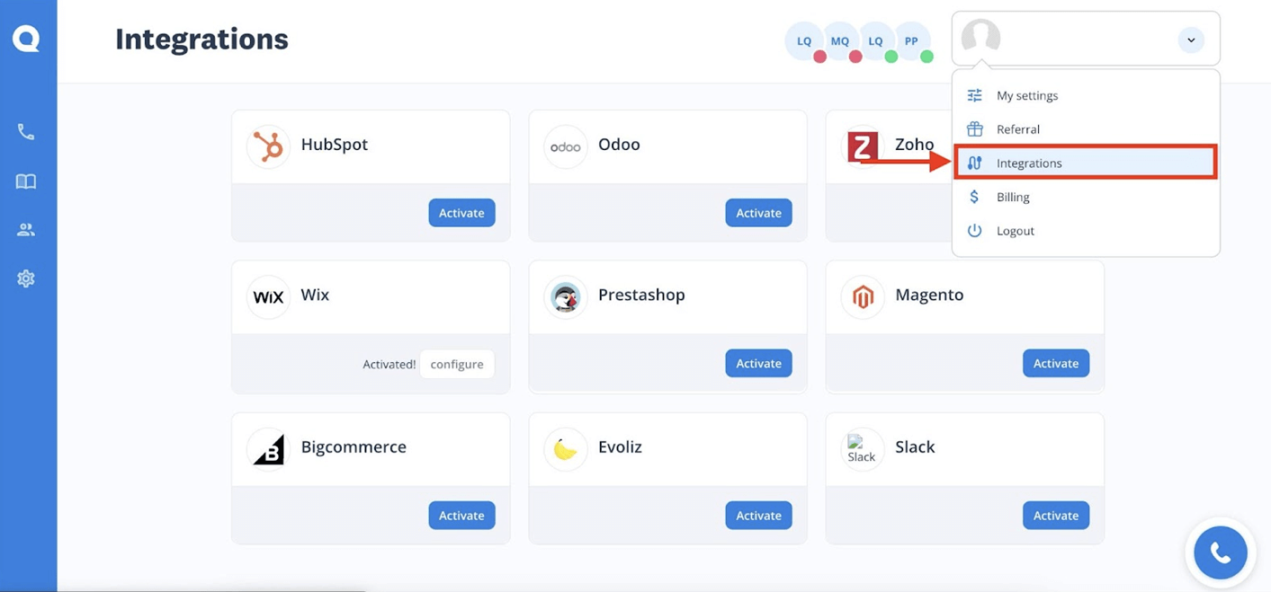Click the Prestashop logo icon
The width and height of the screenshot is (1271, 592).
[x=566, y=296]
